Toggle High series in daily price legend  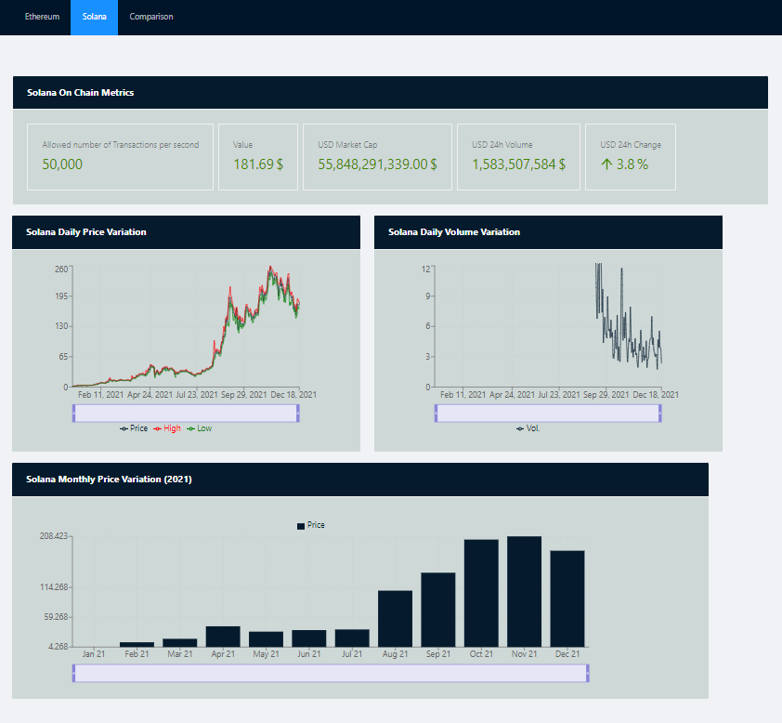point(167,428)
